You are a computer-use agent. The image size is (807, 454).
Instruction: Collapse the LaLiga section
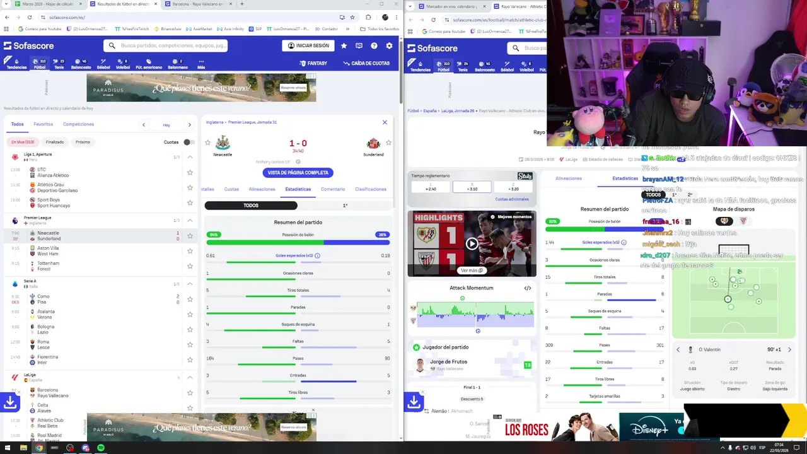tap(190, 377)
